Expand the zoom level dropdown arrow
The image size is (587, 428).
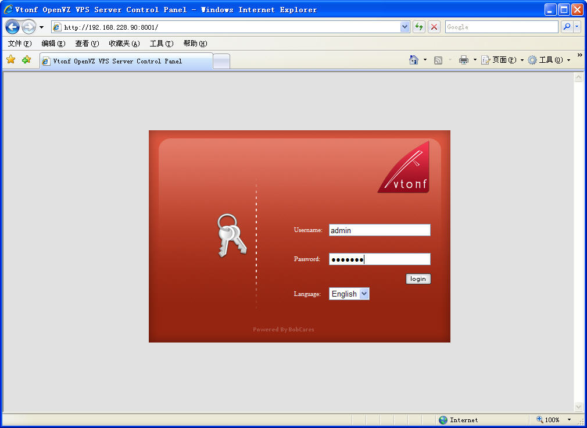569,420
